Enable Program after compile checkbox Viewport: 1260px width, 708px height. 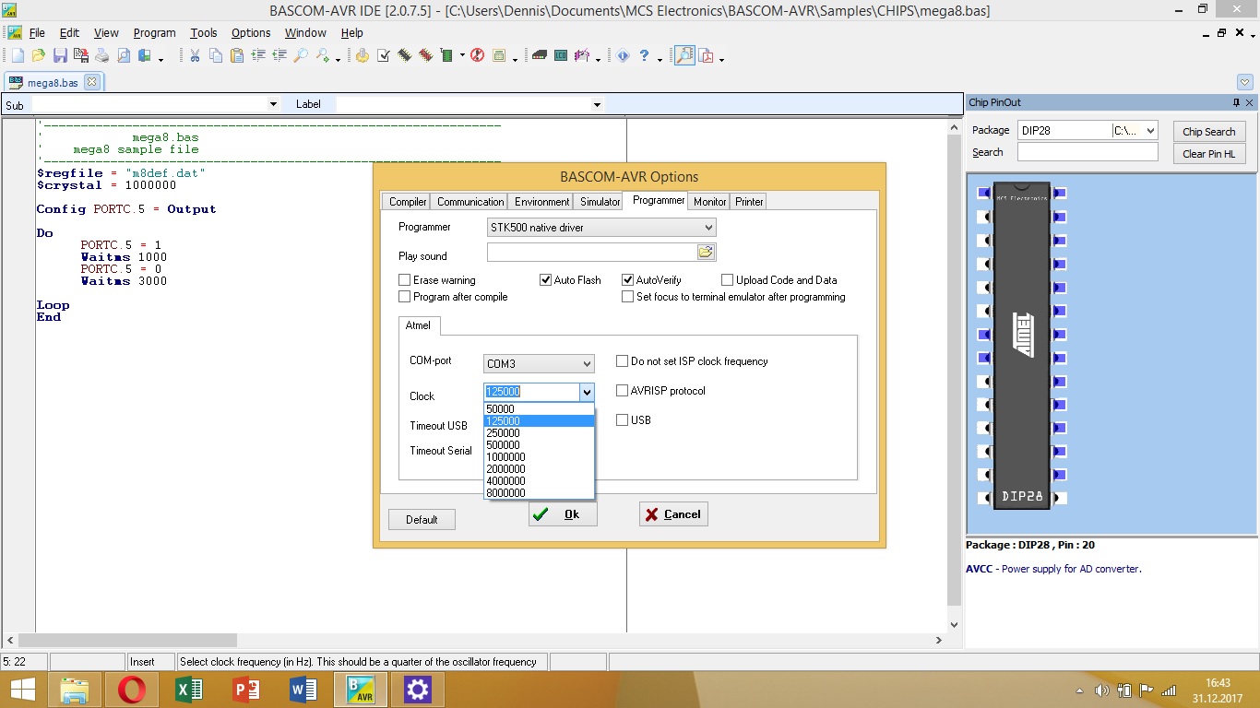(404, 297)
